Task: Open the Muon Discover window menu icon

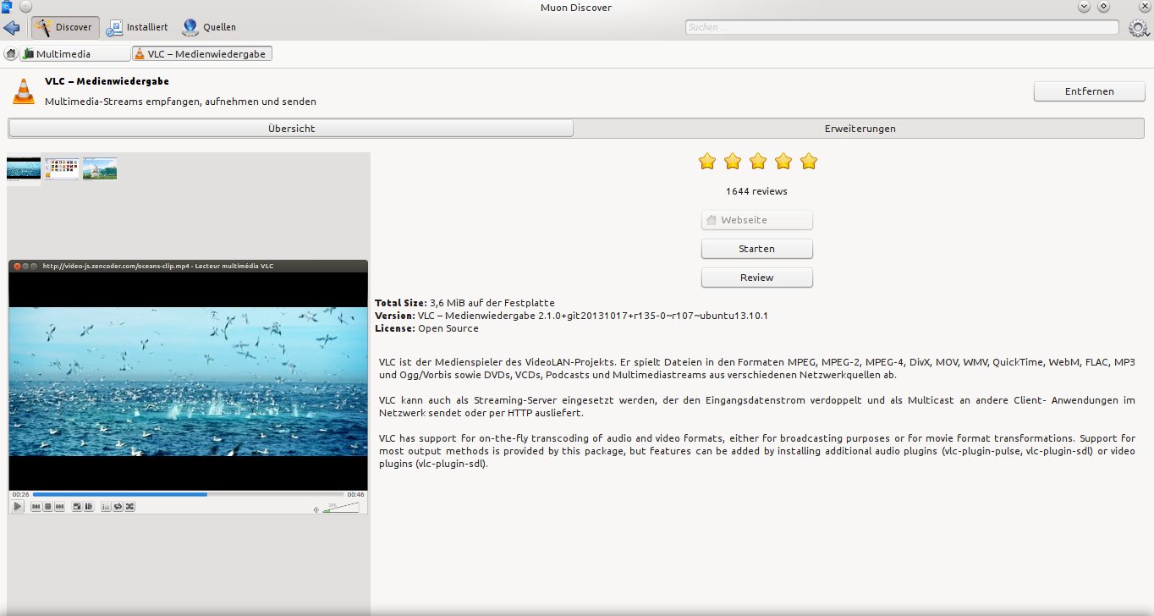Action: point(8,7)
